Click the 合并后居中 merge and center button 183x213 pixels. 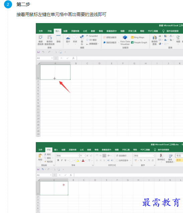pos(122,161)
